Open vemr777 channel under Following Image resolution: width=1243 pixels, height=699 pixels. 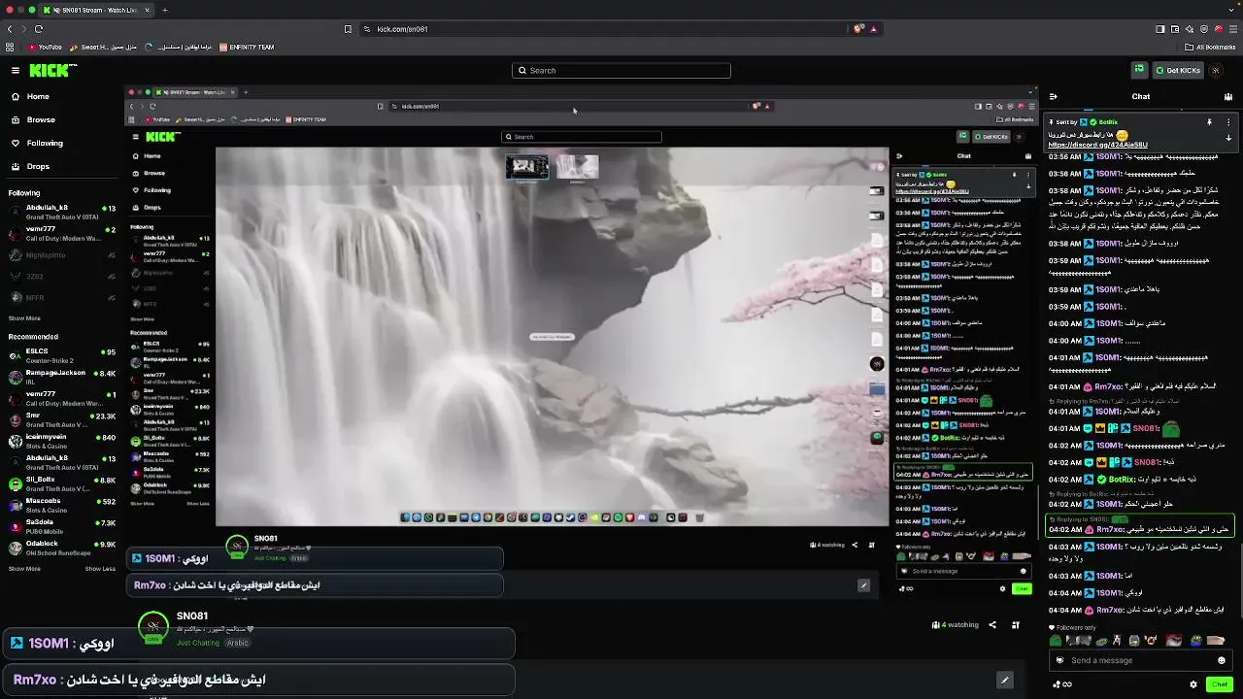(x=60, y=233)
